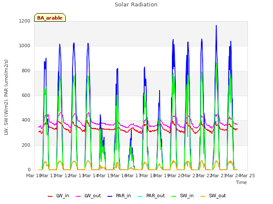Image resolution: width=273 pixels, height=204 pixels.
Task: Click the orange SW_out legend swatch
Action: (x=203, y=196)
